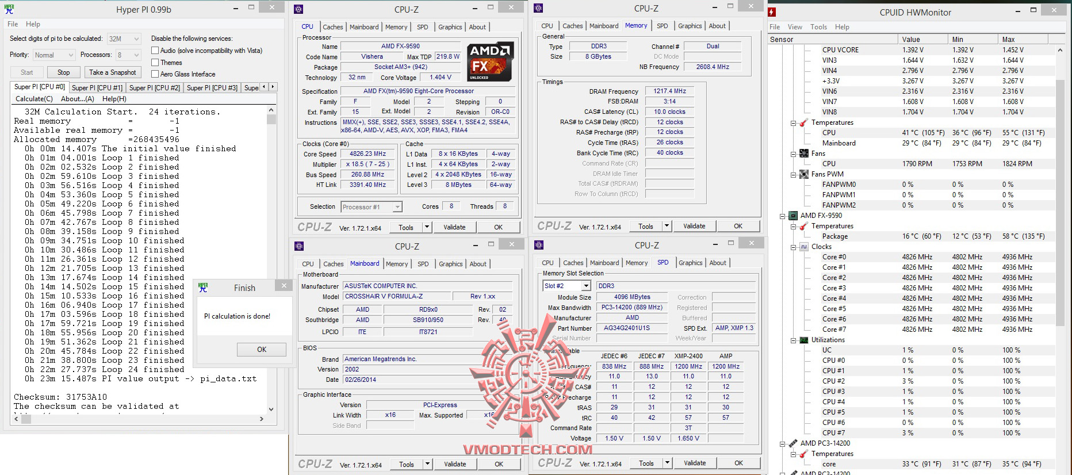Open the Processor #1 selection dropdown
The image size is (1072, 475).
click(x=397, y=207)
